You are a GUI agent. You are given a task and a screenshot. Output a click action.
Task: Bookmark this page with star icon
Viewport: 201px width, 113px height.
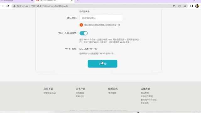click(185, 6)
